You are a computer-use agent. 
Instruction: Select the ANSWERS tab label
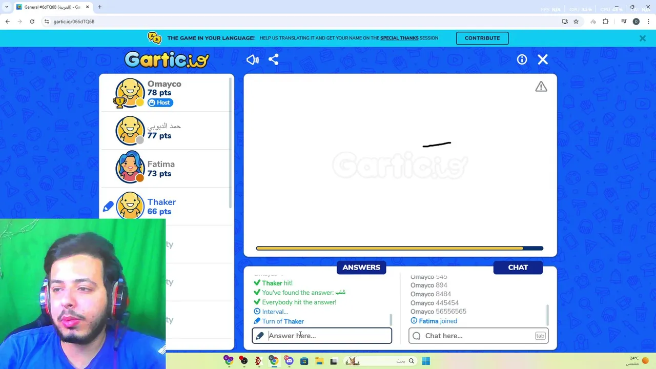click(x=361, y=268)
